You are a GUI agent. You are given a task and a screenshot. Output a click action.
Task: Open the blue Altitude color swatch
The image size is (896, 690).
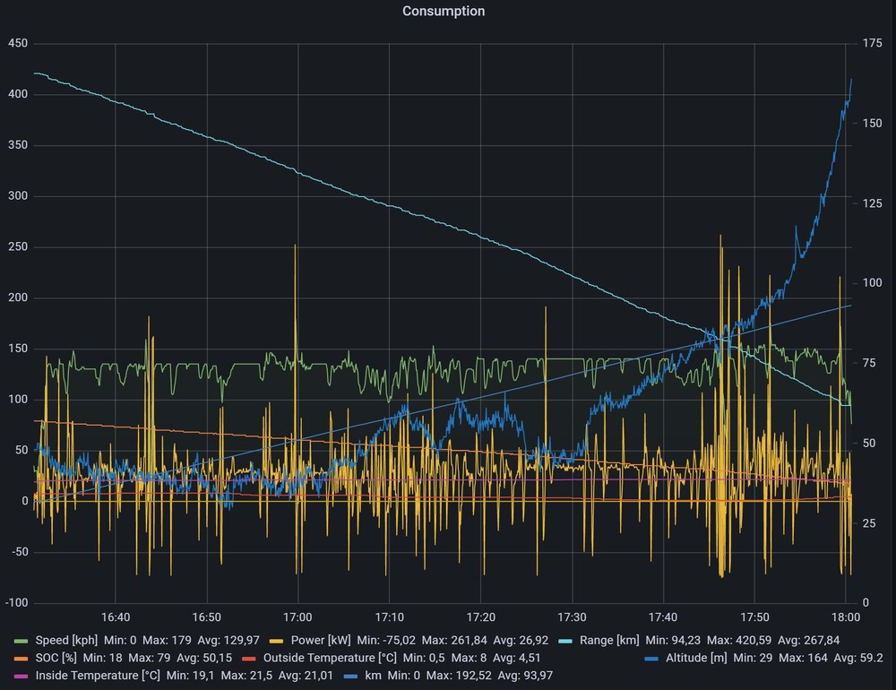[652, 659]
